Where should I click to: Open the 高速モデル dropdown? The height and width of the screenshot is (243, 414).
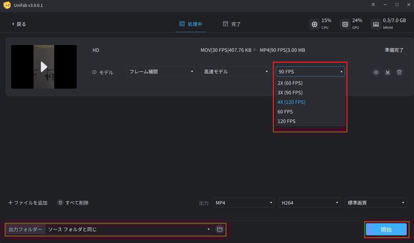(235, 72)
